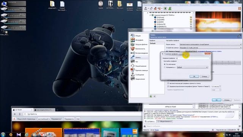Screen dimensions: 243x137
Task: Open the General (Общие) settings category
Action: [139, 36]
